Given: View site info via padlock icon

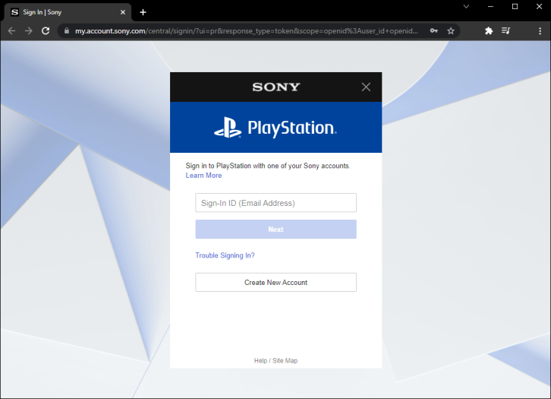Looking at the screenshot, I should pyautogui.click(x=67, y=31).
